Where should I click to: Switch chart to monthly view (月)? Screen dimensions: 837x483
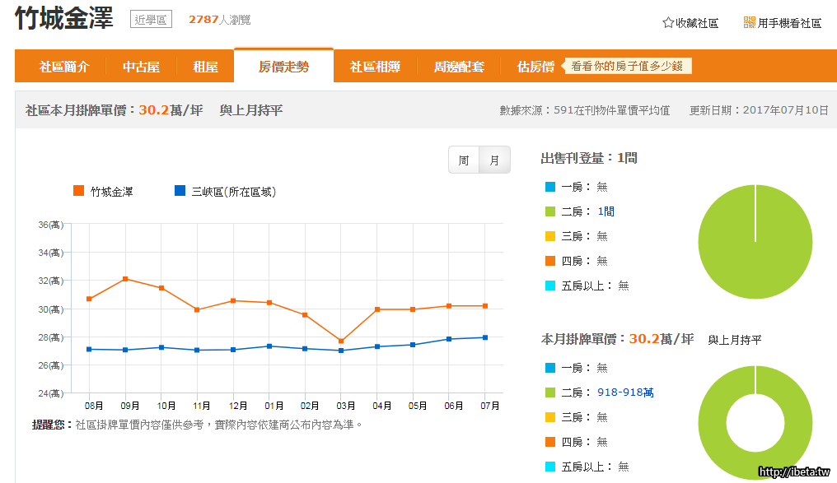coord(494,160)
